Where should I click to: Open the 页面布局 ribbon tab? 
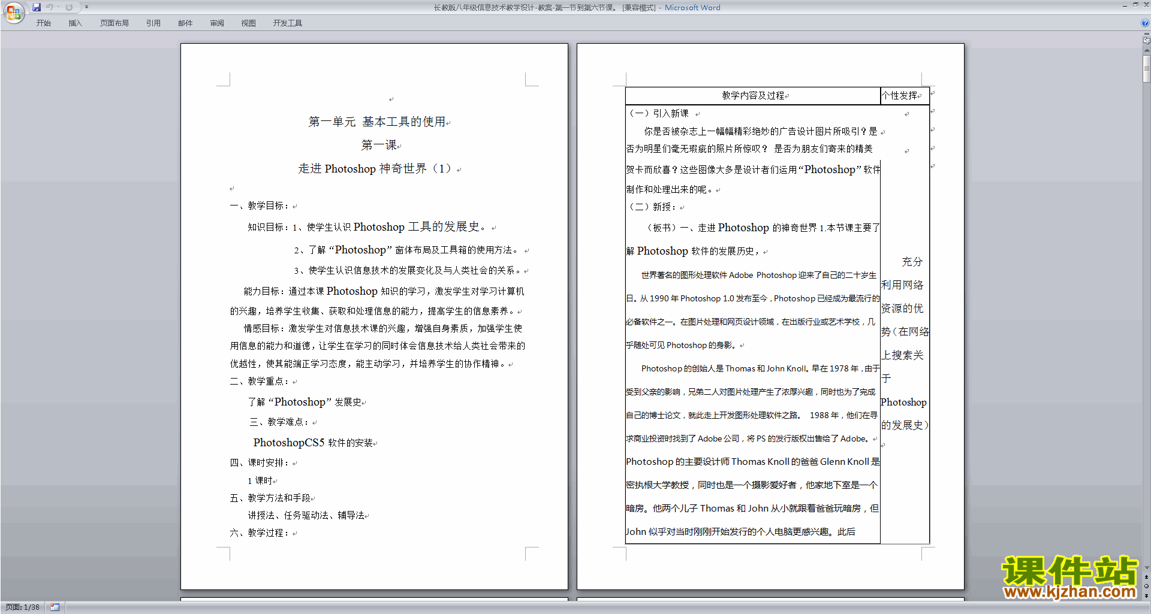[115, 23]
